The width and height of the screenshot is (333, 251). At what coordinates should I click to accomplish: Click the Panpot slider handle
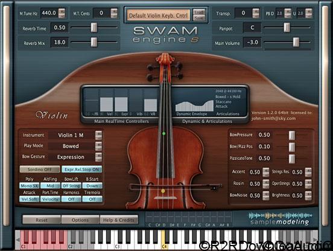[287, 27]
